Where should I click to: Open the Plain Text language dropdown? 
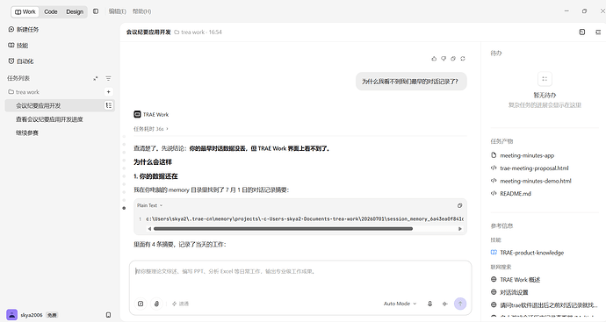[150, 205]
